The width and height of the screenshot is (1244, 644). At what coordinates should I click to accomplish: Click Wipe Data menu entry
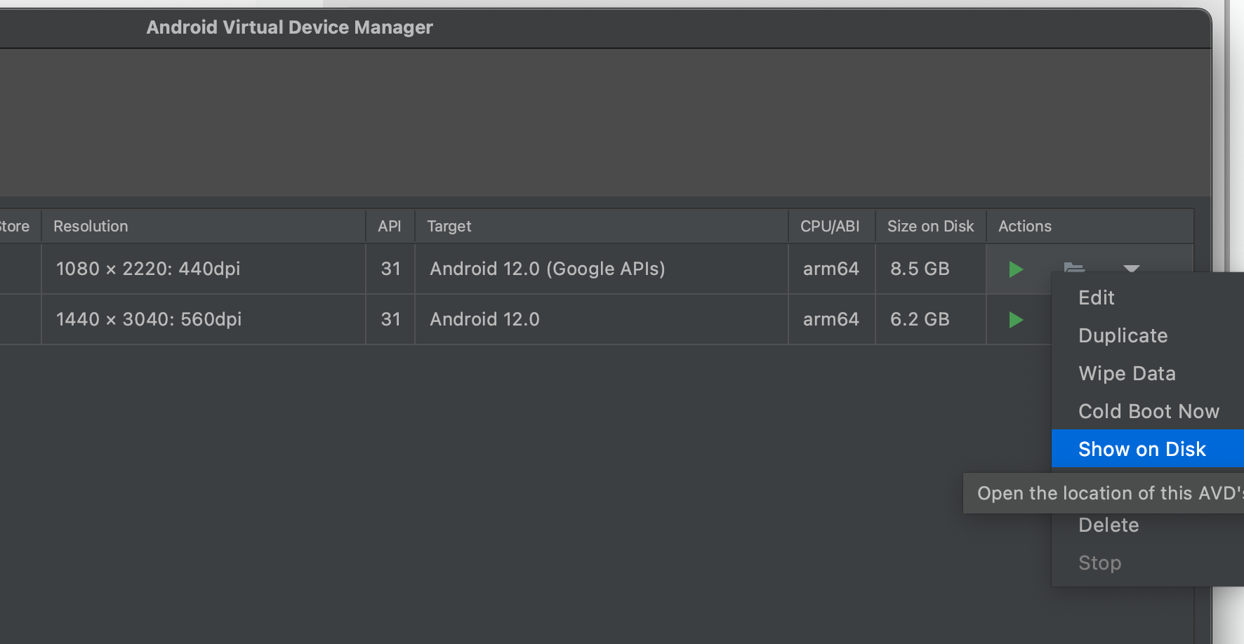tap(1127, 374)
